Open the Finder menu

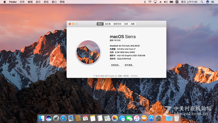pos(13,2)
